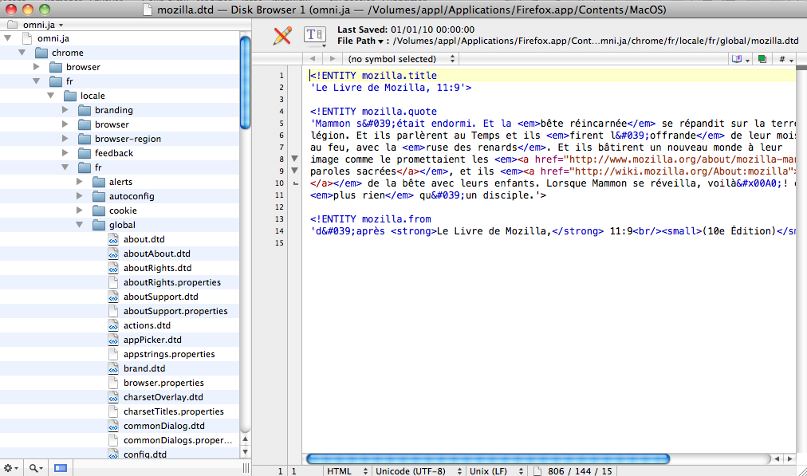
Task: Place cursor on line 4 mozilla.quote entity
Action: (373, 111)
